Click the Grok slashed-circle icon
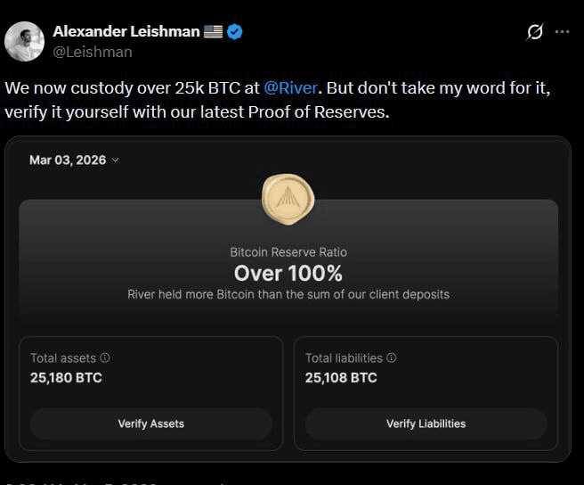The height and width of the screenshot is (485, 584). pyautogui.click(x=534, y=32)
